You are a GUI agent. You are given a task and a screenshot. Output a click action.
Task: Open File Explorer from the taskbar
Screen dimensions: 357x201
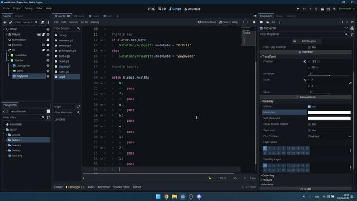pyautogui.click(x=175, y=197)
